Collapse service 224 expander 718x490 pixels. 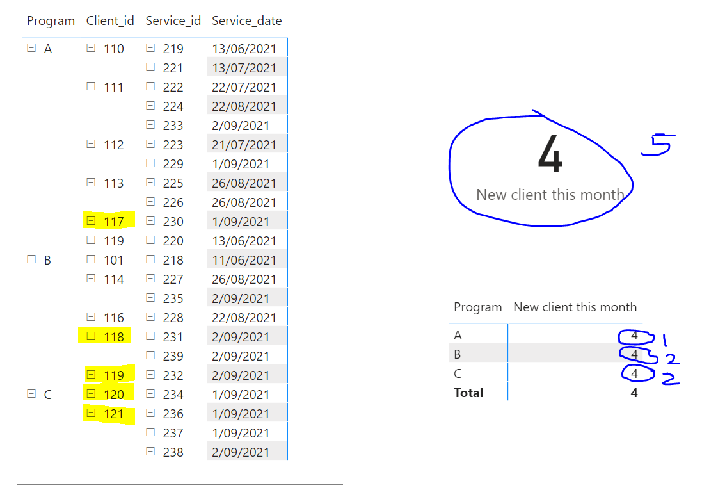tap(150, 106)
